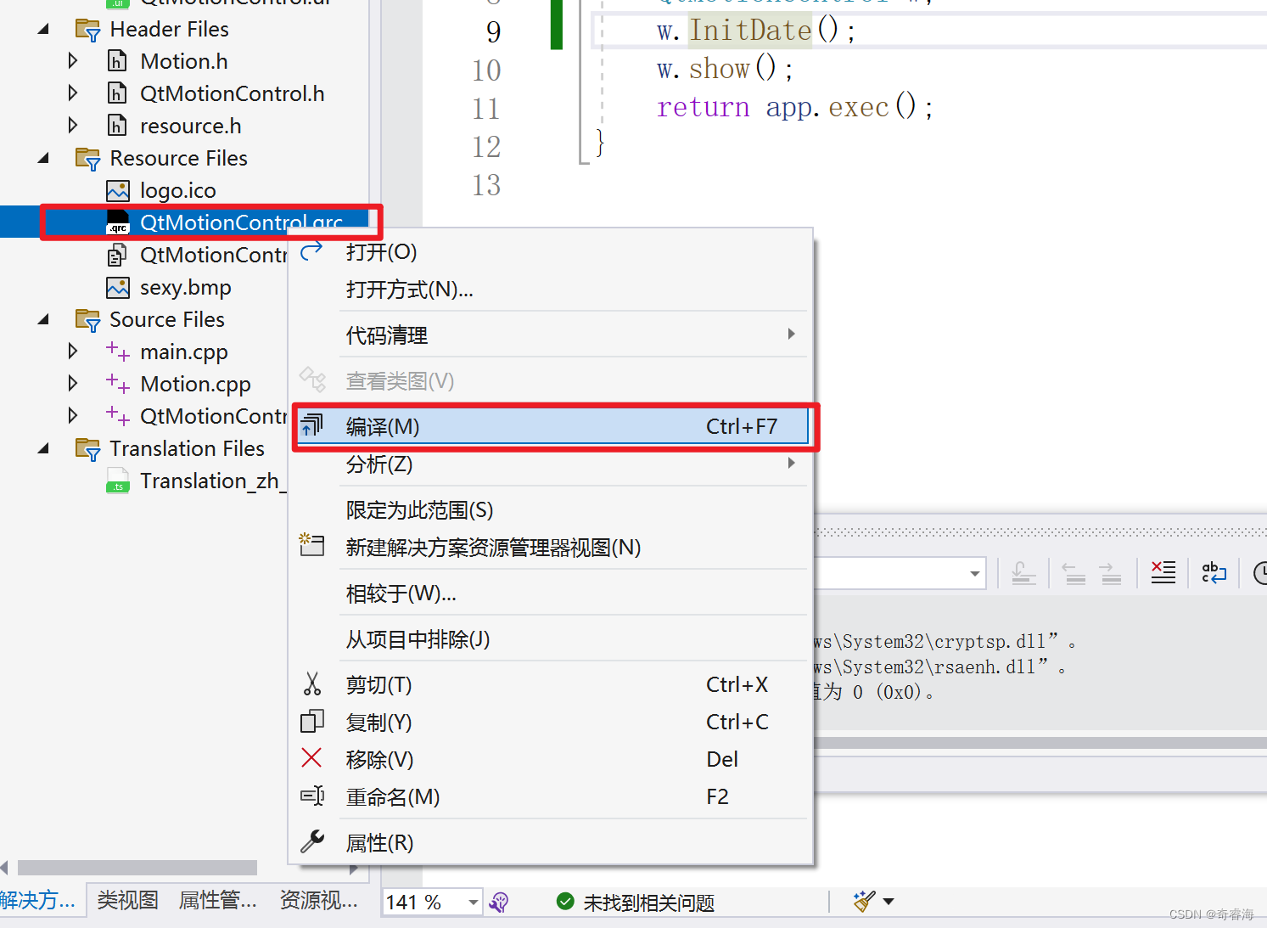
Task: Expand the Motion.h node
Action: point(73,61)
